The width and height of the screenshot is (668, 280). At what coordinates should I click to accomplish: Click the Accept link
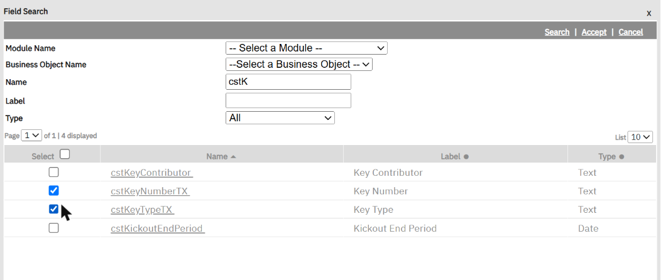(x=594, y=32)
